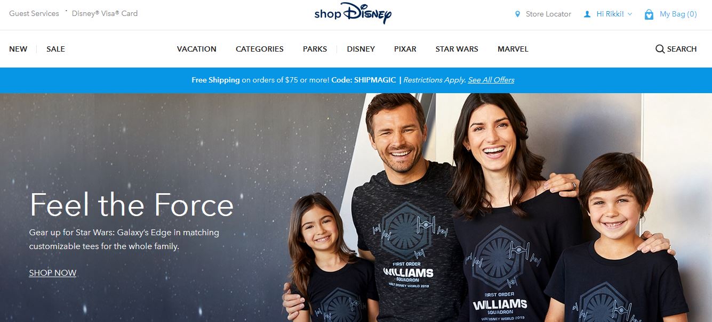Open the CATEGORIES menu
This screenshot has height=322, width=712.
point(260,49)
